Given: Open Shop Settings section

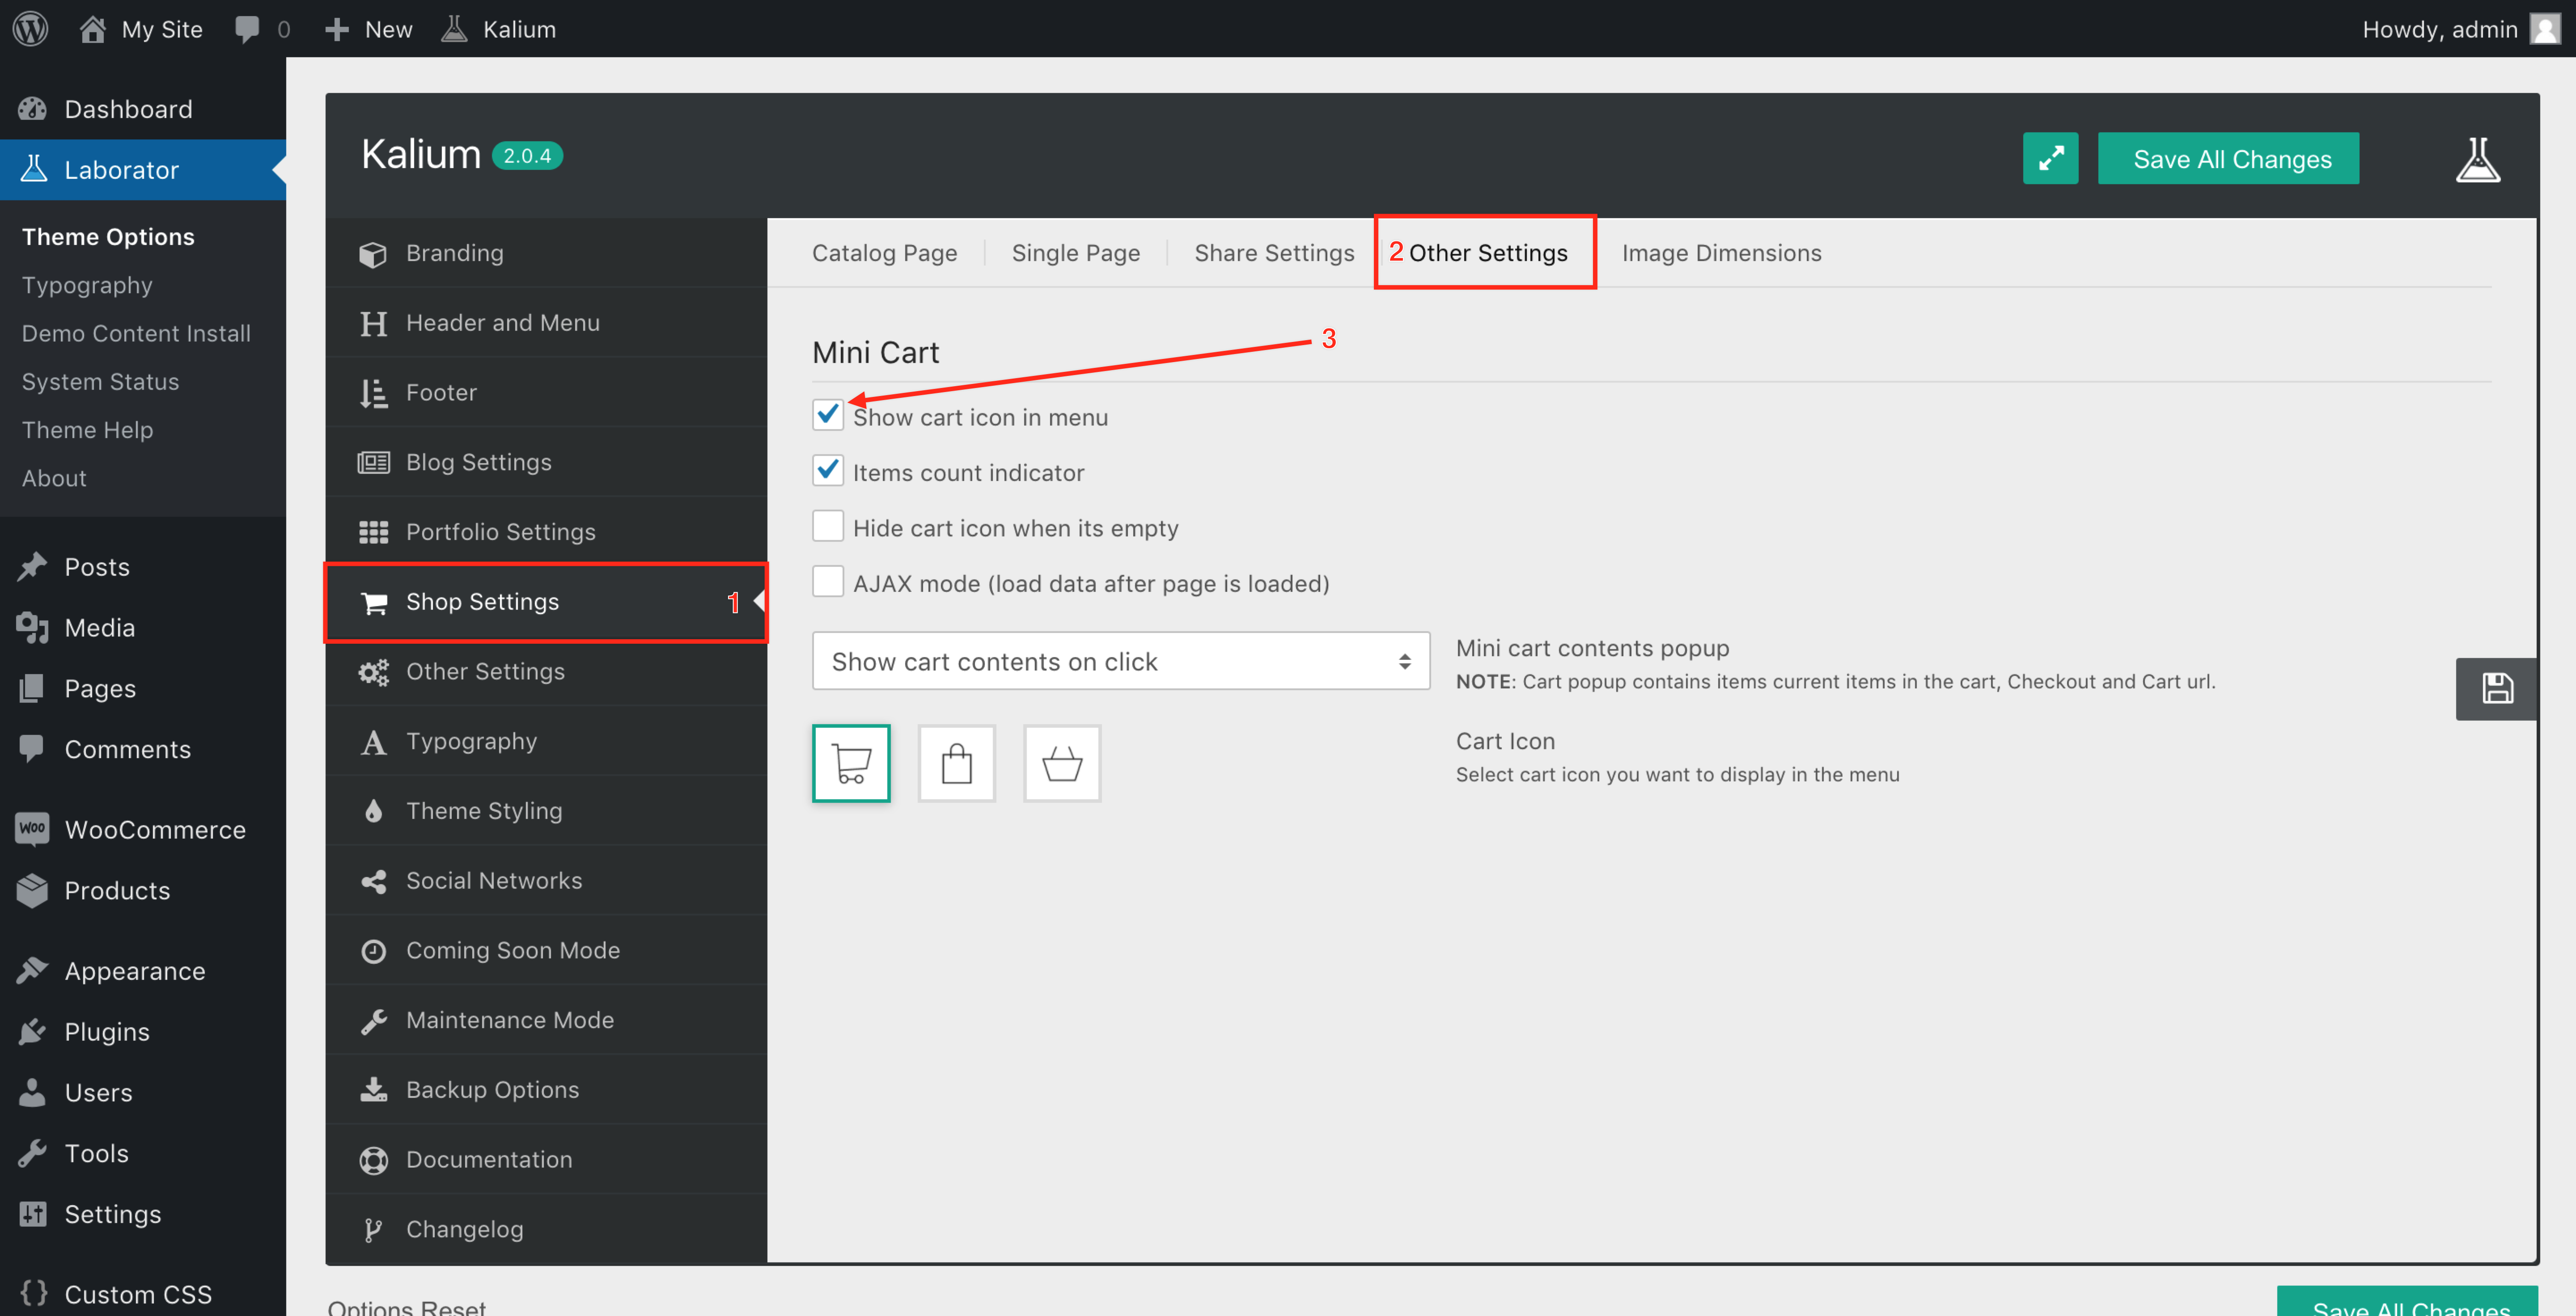Looking at the screenshot, I should 546,602.
